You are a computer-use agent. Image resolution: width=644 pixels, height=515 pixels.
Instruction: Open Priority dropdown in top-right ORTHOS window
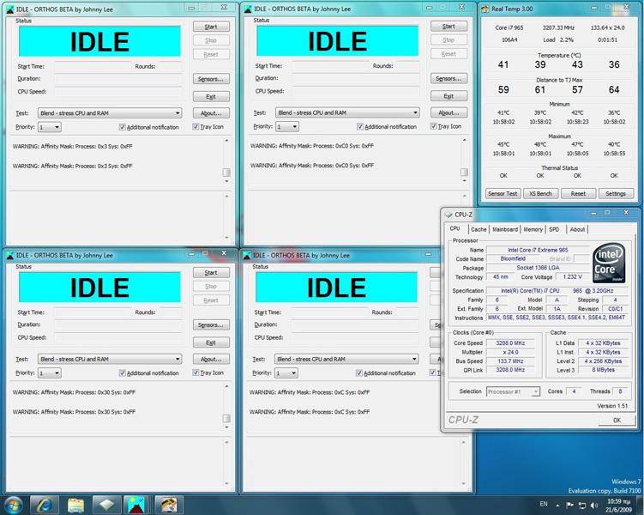pos(287,126)
